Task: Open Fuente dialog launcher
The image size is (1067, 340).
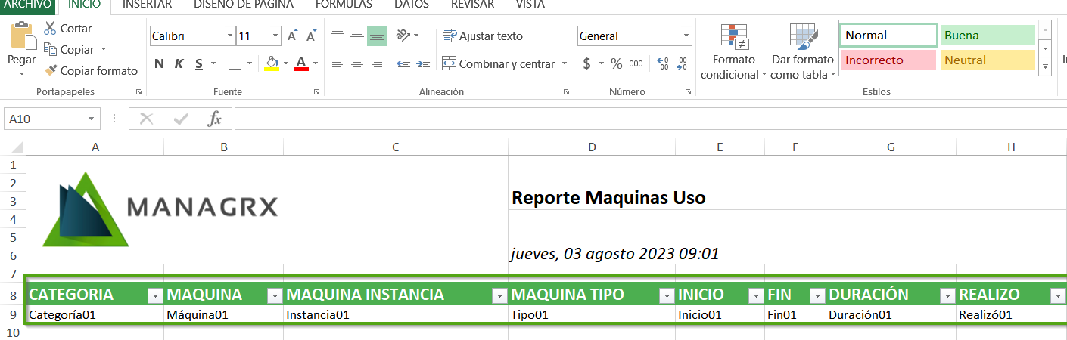Action: click(316, 91)
